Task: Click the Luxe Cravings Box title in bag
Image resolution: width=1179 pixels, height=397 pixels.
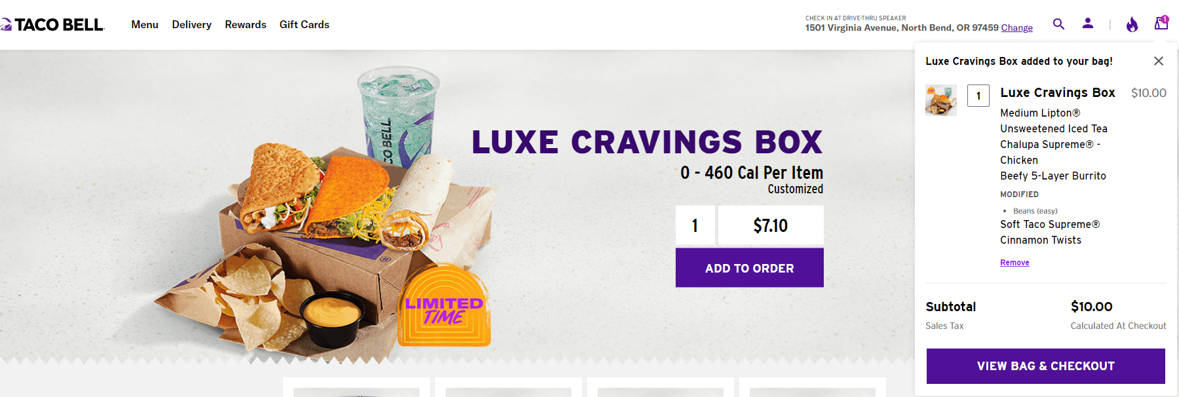Action: (1058, 92)
